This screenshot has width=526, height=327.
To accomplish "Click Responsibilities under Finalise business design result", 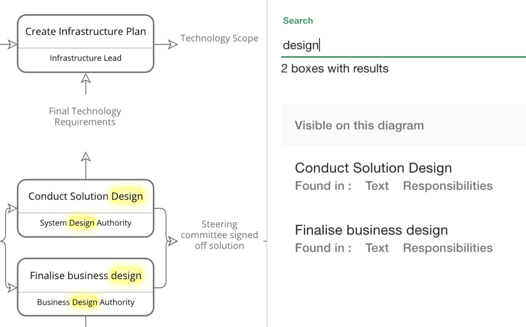I will 447,247.
